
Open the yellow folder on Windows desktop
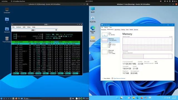pyautogui.click(x=93, y=39)
